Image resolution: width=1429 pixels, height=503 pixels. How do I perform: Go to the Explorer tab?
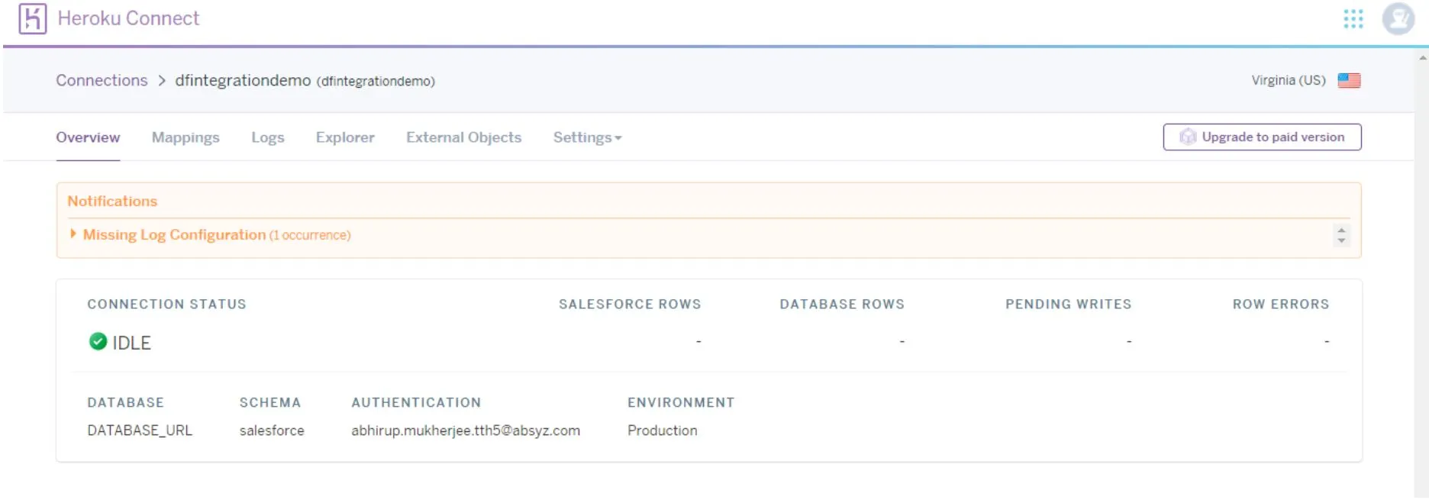(x=345, y=137)
